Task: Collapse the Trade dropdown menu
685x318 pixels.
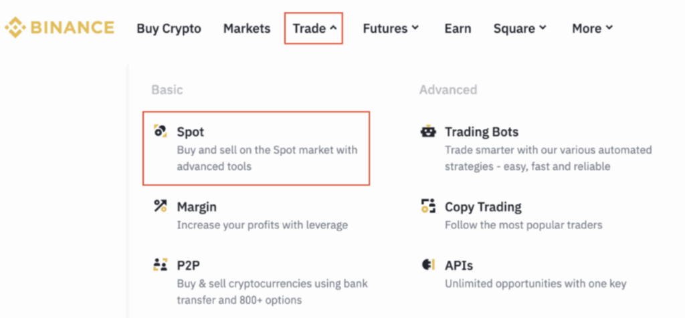Action: [314, 29]
